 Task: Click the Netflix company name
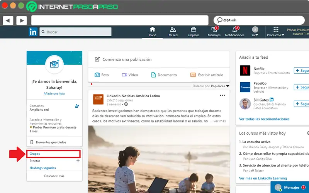259,69
